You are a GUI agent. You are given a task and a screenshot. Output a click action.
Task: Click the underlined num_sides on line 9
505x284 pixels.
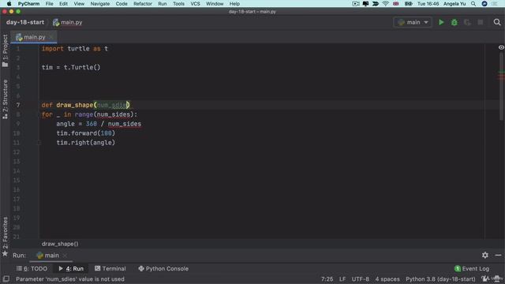pos(125,124)
